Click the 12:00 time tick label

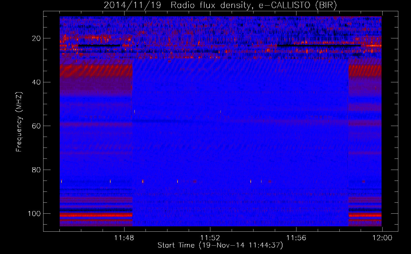click(382, 238)
